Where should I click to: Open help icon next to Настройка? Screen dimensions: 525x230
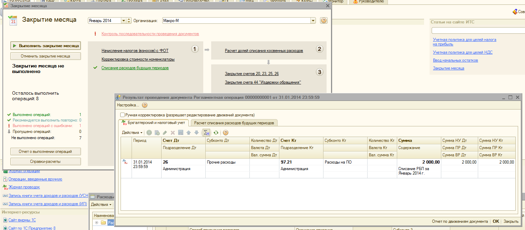pos(145,105)
